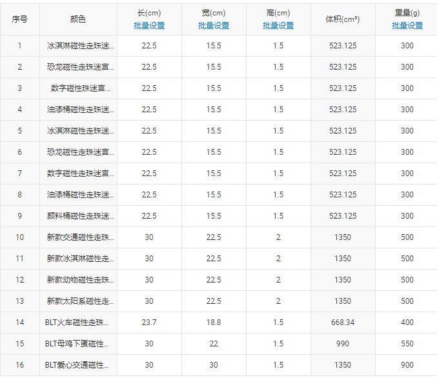This screenshot has width=437, height=378.
Task: Select the 体积(cm³) column header
Action: click(x=343, y=19)
